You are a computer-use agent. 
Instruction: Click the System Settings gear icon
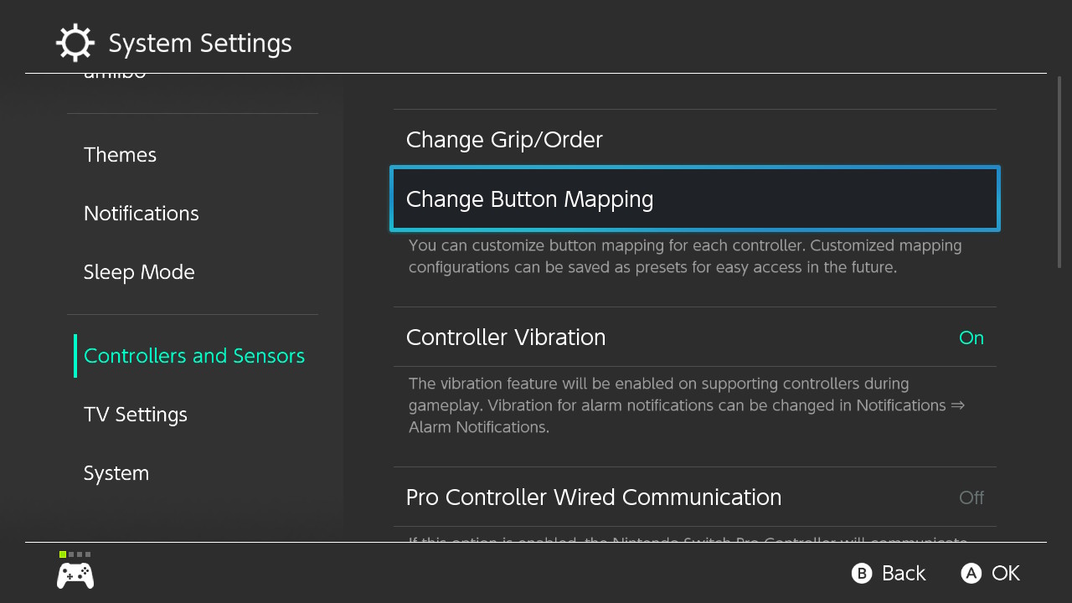pos(75,43)
